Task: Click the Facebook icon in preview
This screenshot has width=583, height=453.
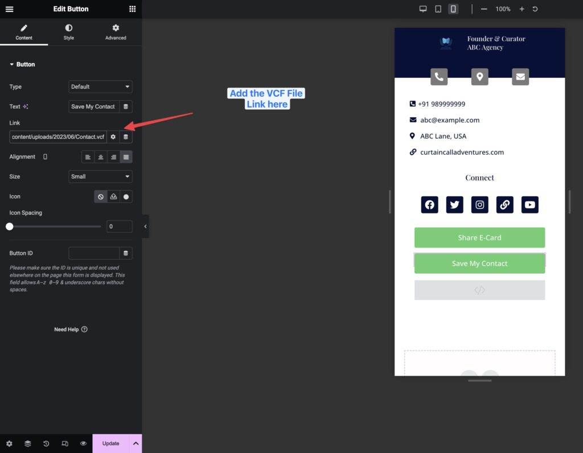Action: 429,205
